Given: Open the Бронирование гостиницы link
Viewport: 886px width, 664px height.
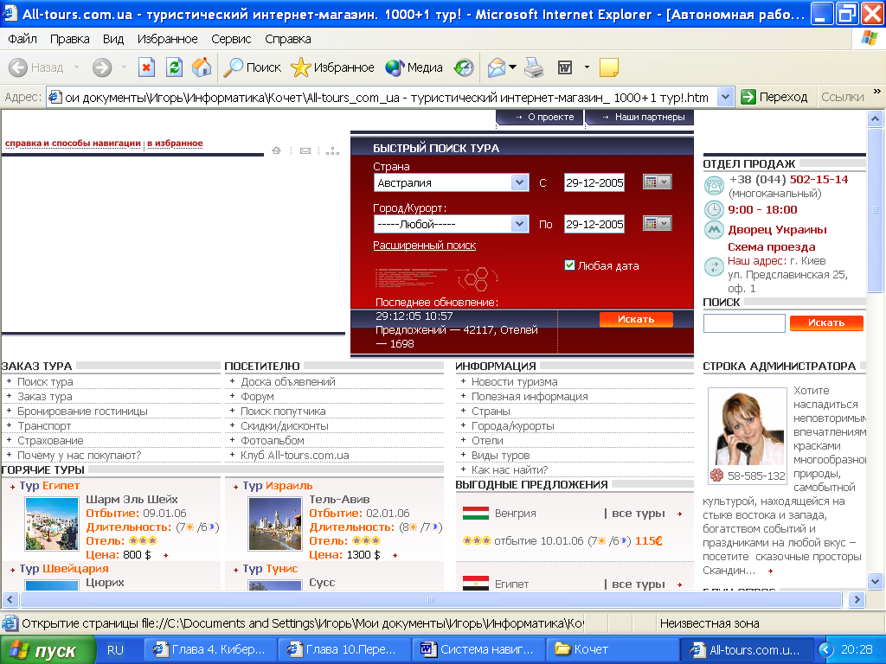Looking at the screenshot, I should coord(82,412).
